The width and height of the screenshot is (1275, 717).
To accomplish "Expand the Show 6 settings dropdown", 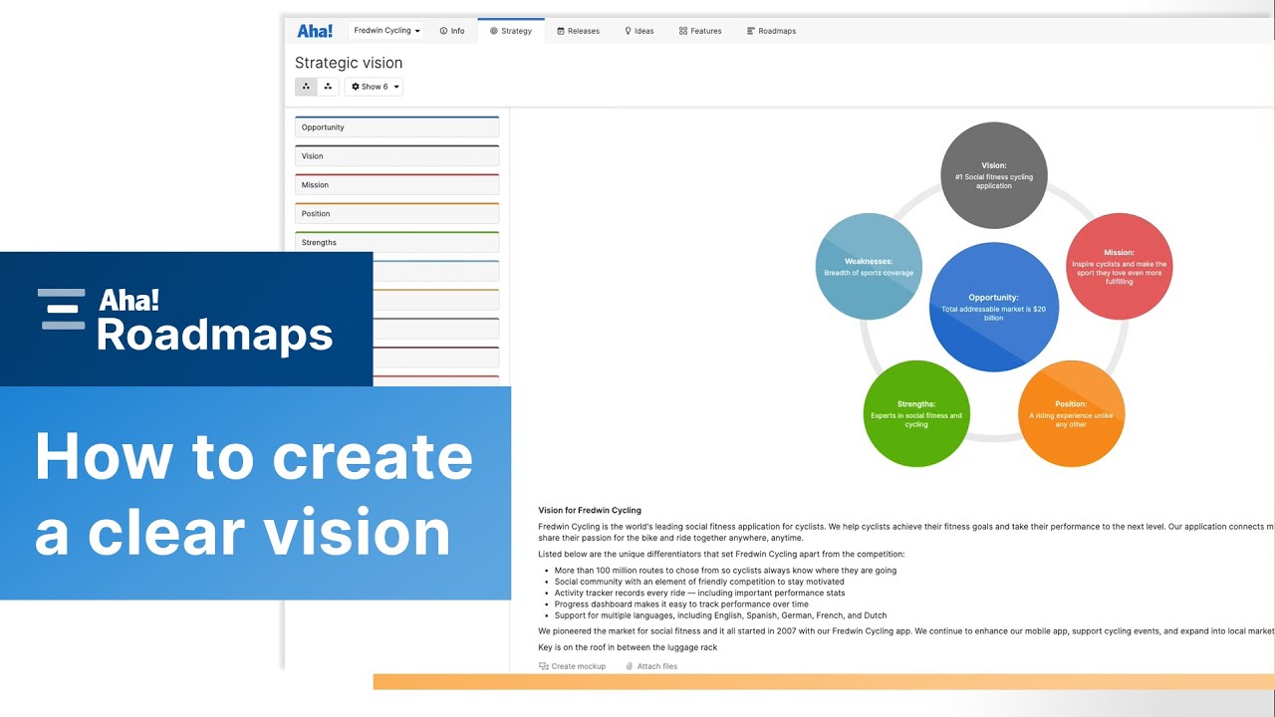I will coord(374,87).
